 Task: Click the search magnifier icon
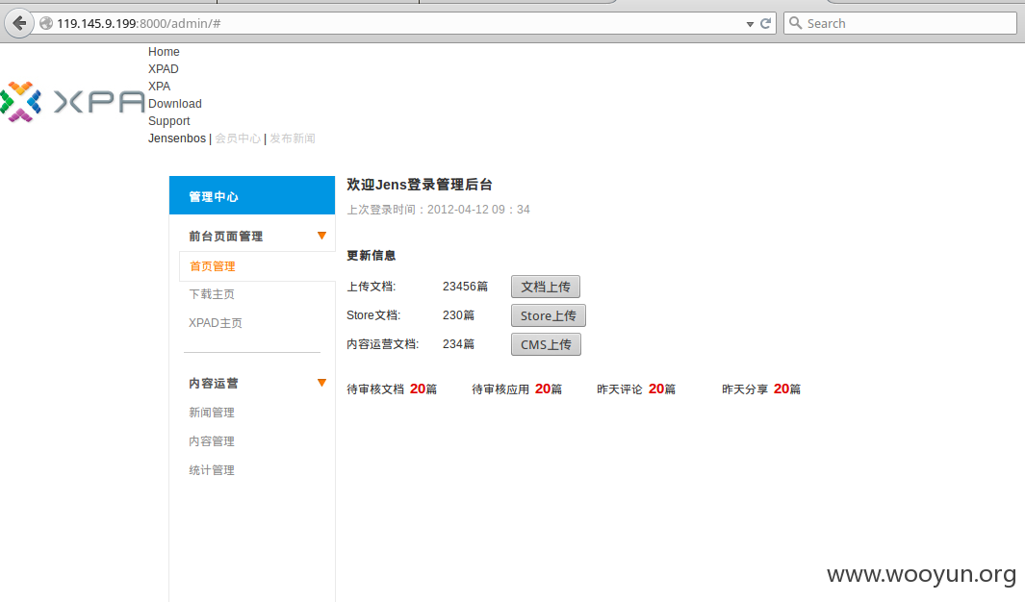(796, 23)
